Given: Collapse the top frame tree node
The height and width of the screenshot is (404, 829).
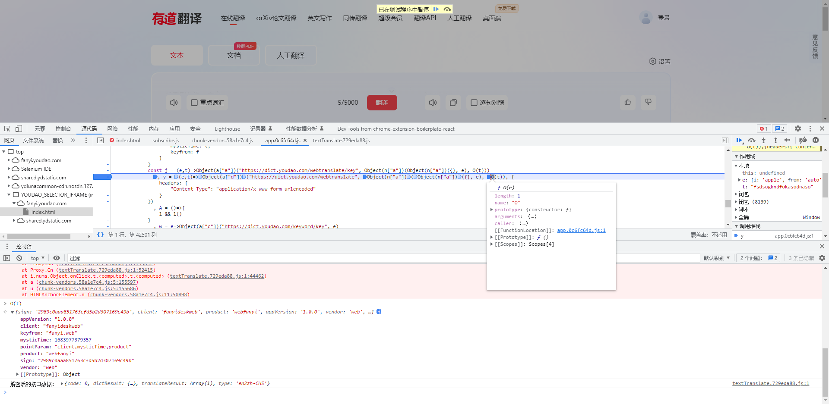Looking at the screenshot, I should 4,152.
